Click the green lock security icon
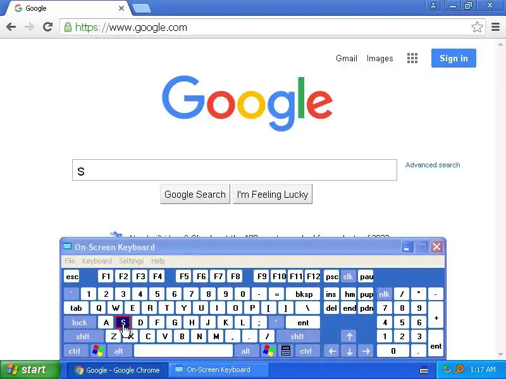Screen dimensions: 506x379 click(x=68, y=27)
